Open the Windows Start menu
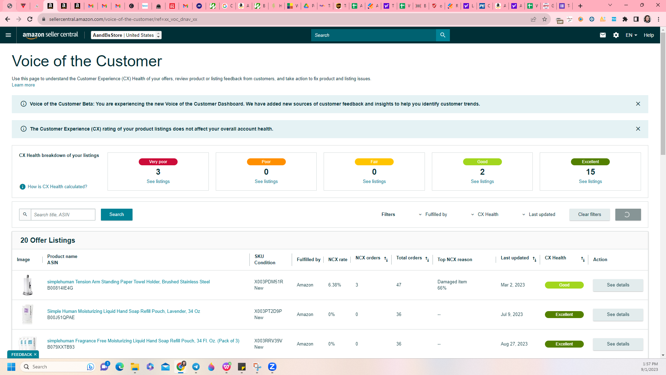Viewport: 666px width, 375px height. [x=11, y=367]
